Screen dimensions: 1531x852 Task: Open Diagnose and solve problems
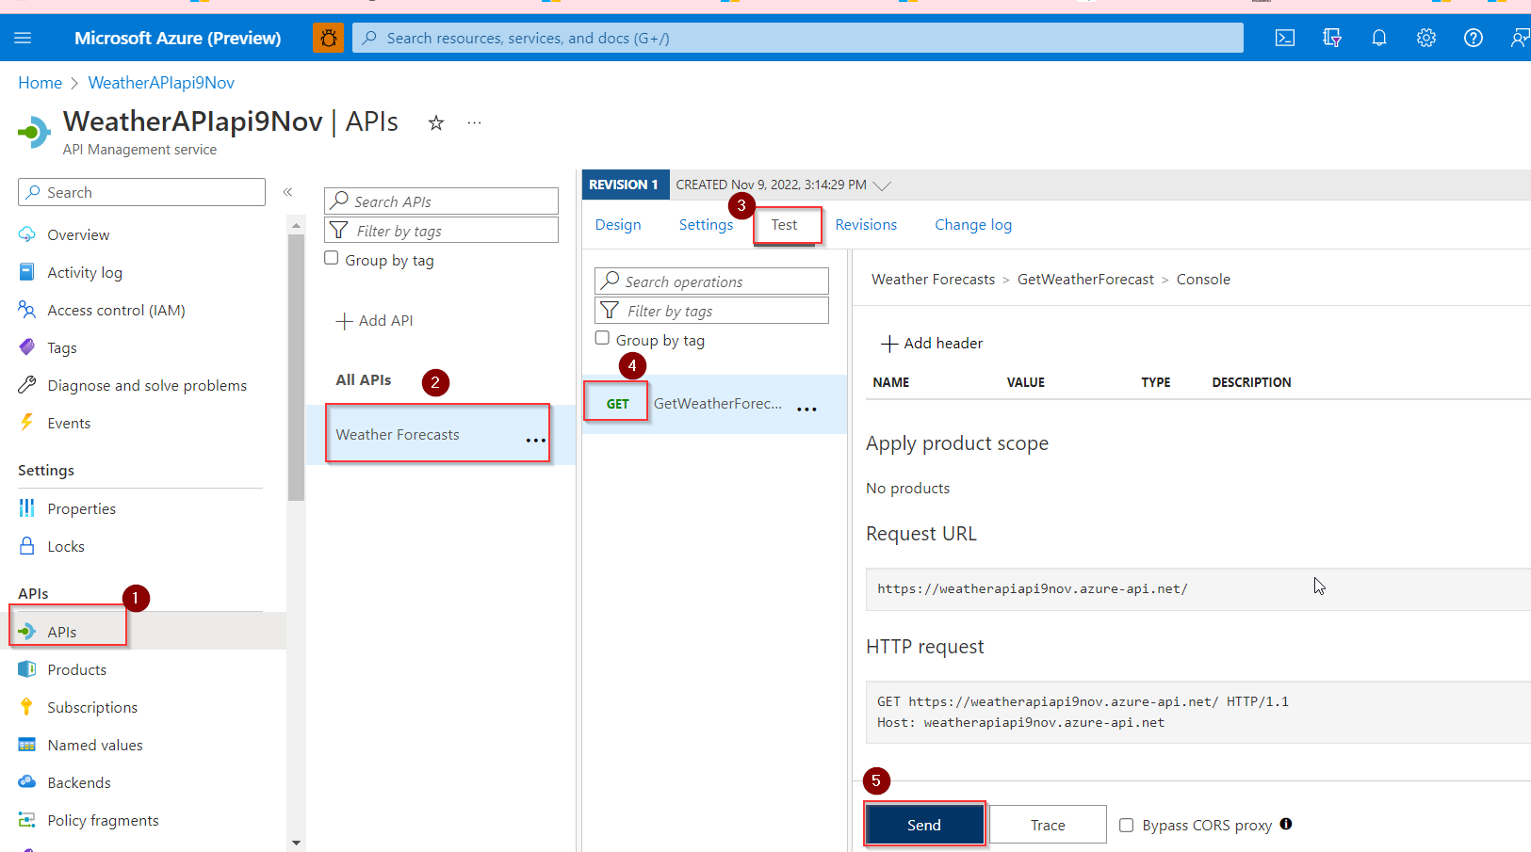pyautogui.click(x=147, y=386)
